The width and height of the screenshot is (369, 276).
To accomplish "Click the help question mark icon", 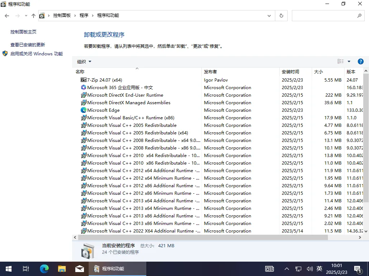I will [361, 61].
